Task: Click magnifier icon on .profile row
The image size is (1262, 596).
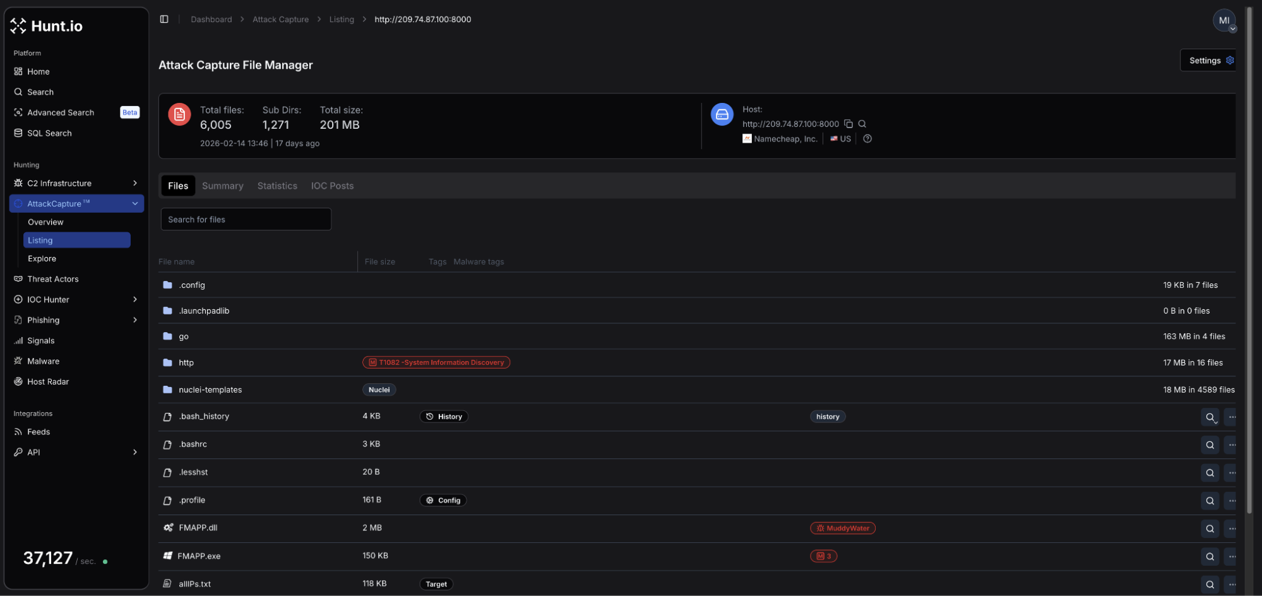Action: [1210, 501]
